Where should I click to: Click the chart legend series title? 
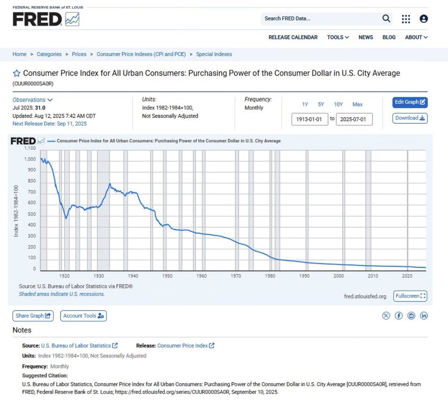tap(169, 141)
